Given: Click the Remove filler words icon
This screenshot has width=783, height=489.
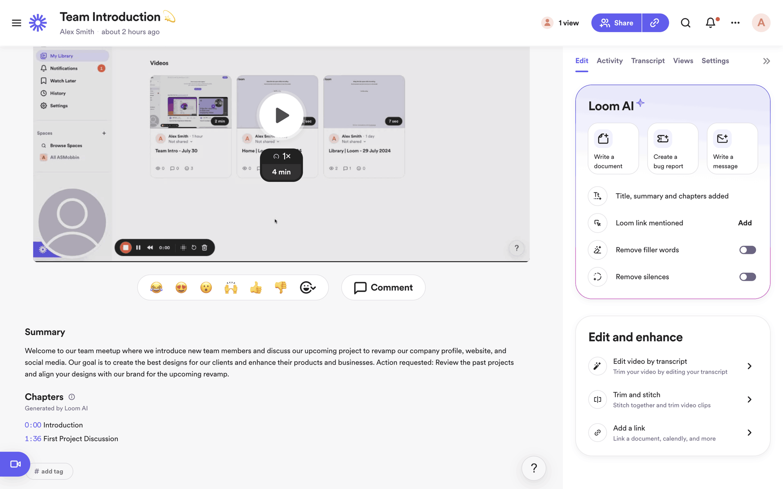Looking at the screenshot, I should [597, 250].
